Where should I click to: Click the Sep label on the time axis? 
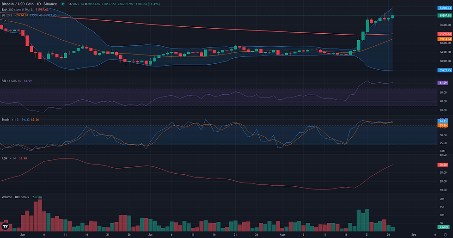pos(414,235)
